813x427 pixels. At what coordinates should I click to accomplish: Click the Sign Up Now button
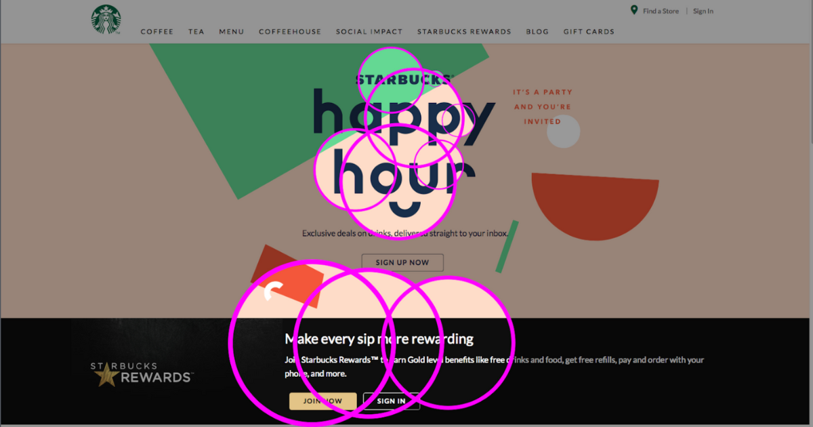tap(402, 262)
